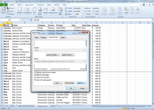154x110 pixels.
Task: Open theme Colors menu
Action: tap(11, 8)
